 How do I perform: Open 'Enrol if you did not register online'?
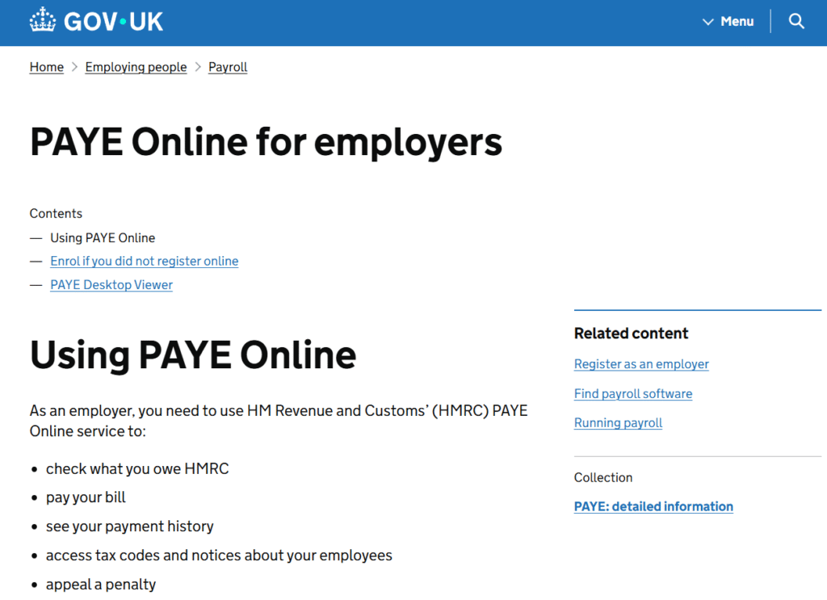(x=144, y=261)
